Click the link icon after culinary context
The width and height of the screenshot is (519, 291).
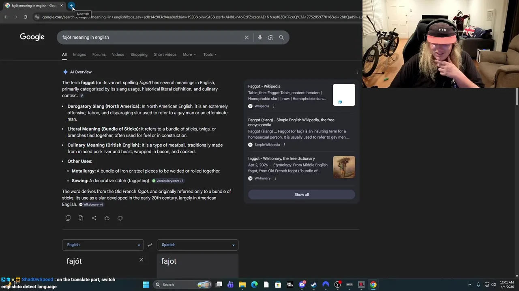click(81, 96)
